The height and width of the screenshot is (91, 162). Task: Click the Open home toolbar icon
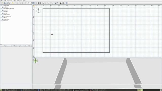5,3
